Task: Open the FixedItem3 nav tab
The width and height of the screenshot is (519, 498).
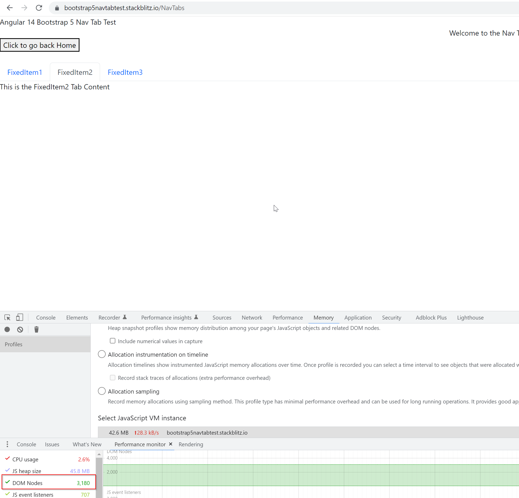Action: coord(125,72)
